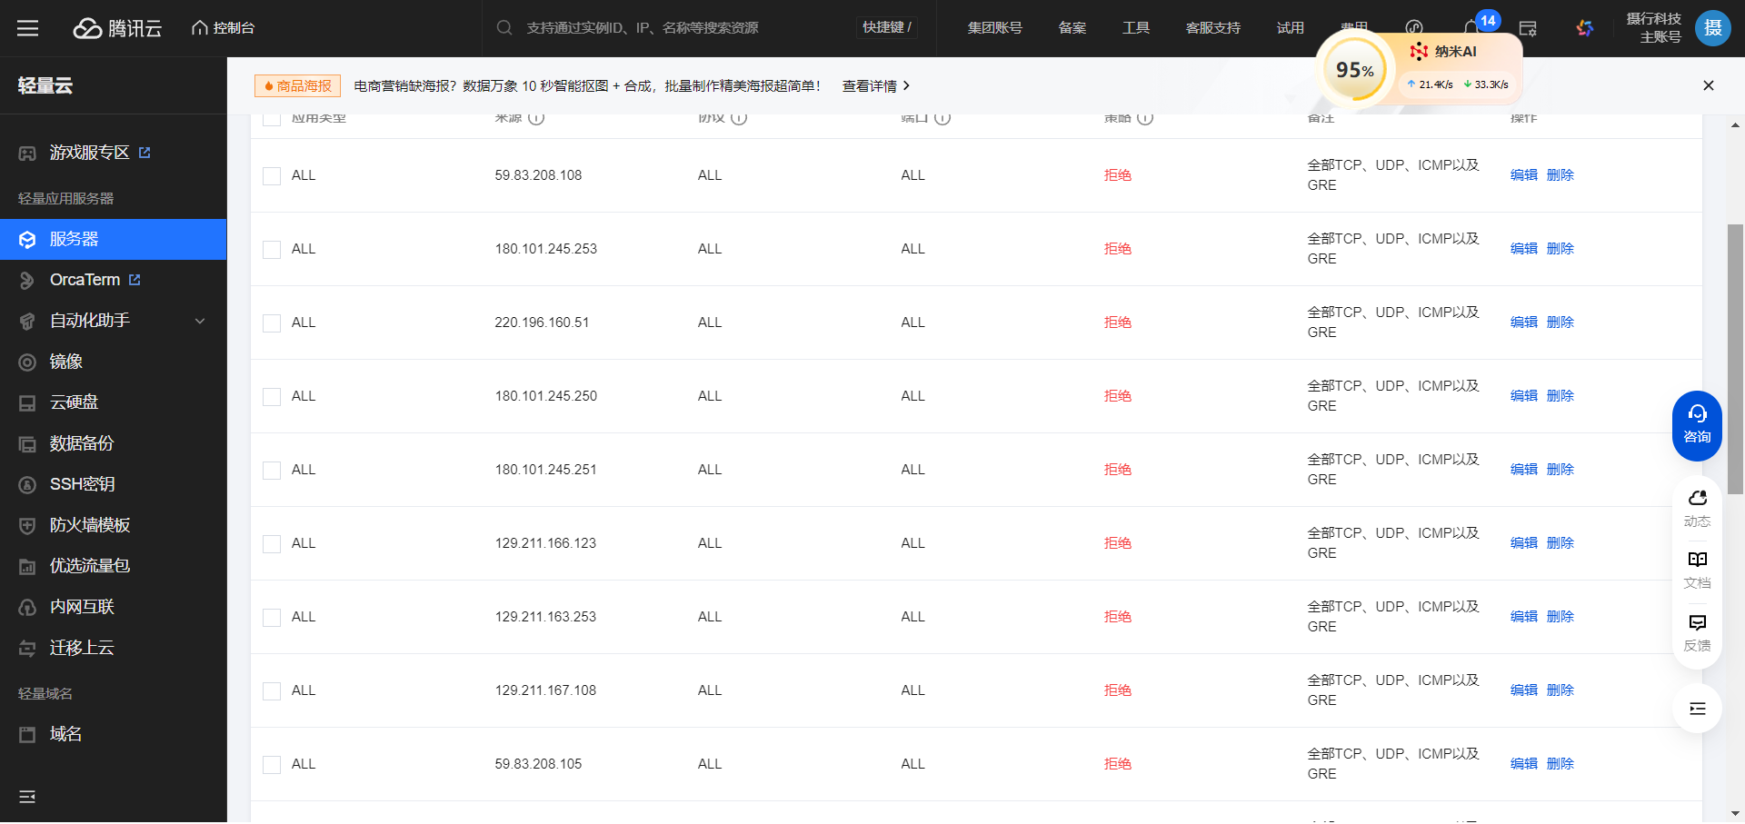Click the page vertical scrollbar thumb
This screenshot has height=824, width=1745.
point(1735,359)
